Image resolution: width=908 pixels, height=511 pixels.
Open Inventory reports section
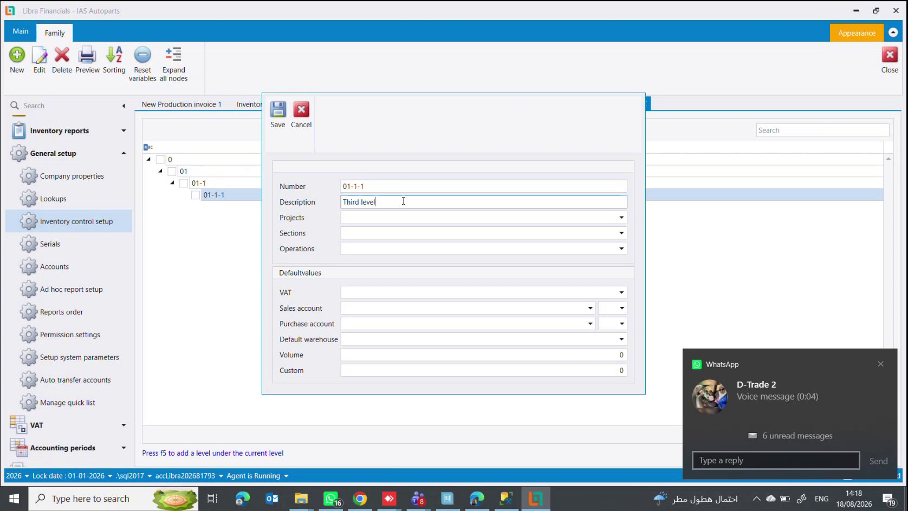(68, 130)
